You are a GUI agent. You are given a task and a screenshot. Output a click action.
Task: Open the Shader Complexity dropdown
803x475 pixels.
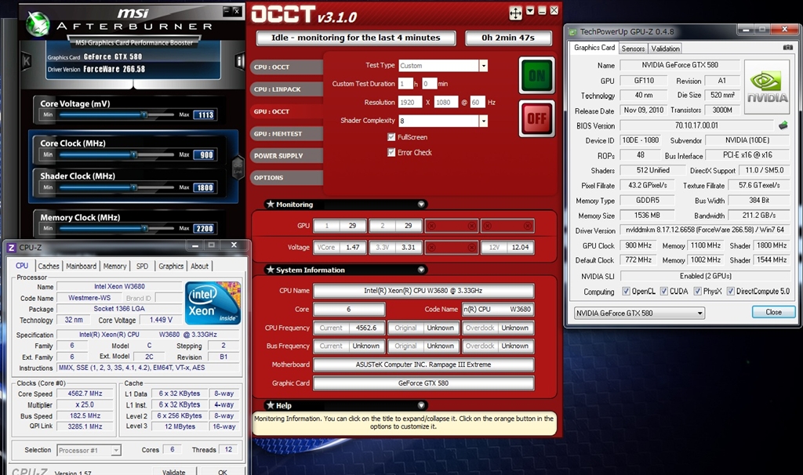tap(483, 121)
